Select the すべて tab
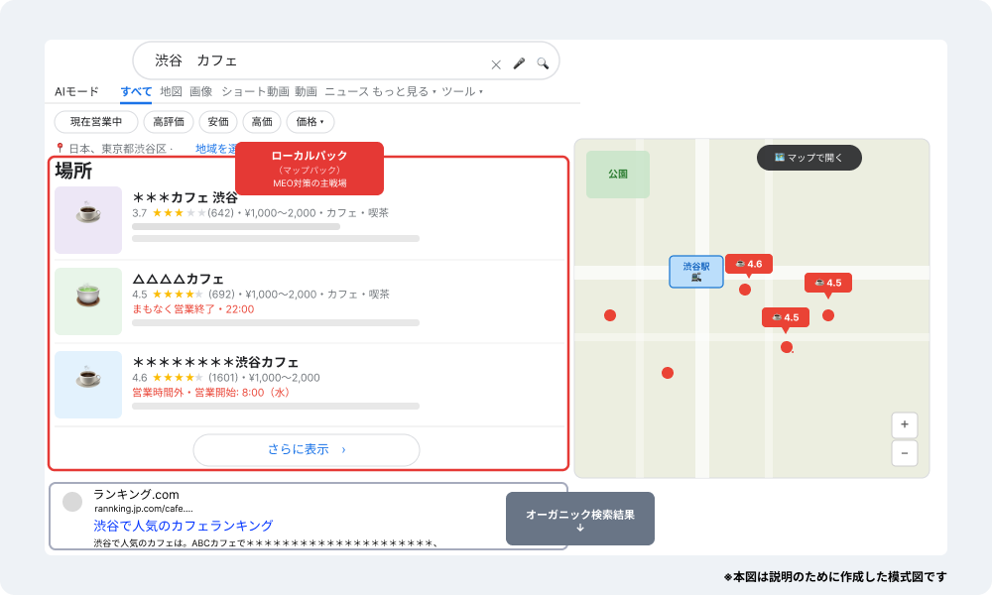 click(x=136, y=91)
